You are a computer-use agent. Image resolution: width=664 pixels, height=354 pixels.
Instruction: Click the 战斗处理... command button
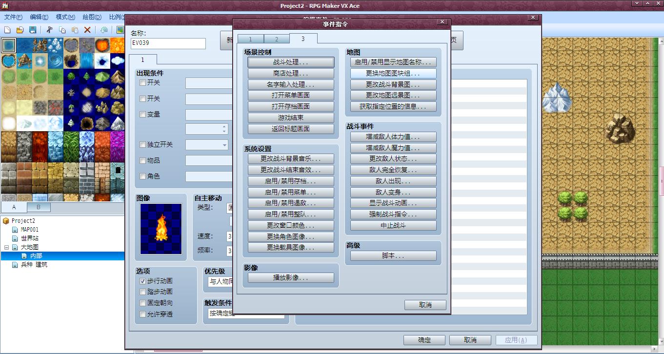tap(291, 62)
